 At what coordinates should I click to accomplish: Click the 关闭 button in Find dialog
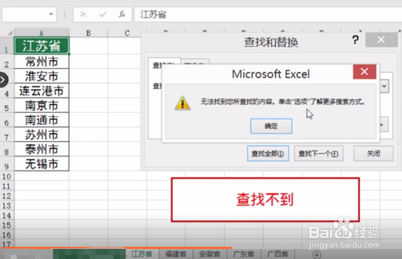pos(373,153)
